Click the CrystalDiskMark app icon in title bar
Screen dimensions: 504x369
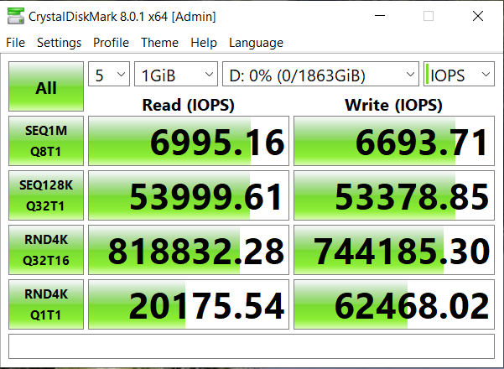15,17
